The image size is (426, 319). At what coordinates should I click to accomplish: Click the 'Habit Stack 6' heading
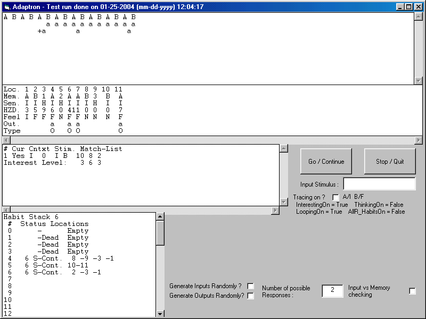pos(31,217)
